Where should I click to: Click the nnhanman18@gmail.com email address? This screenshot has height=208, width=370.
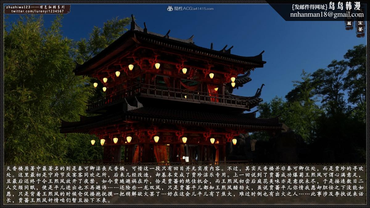pyautogui.click(x=327, y=14)
